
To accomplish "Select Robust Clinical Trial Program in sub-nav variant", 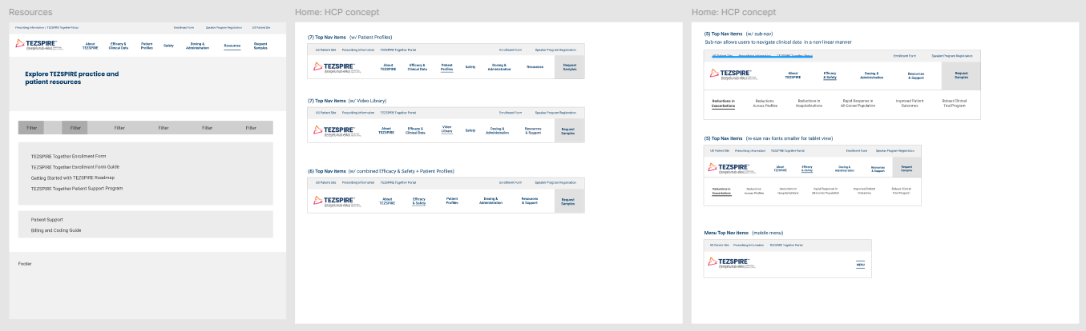I will [x=955, y=103].
